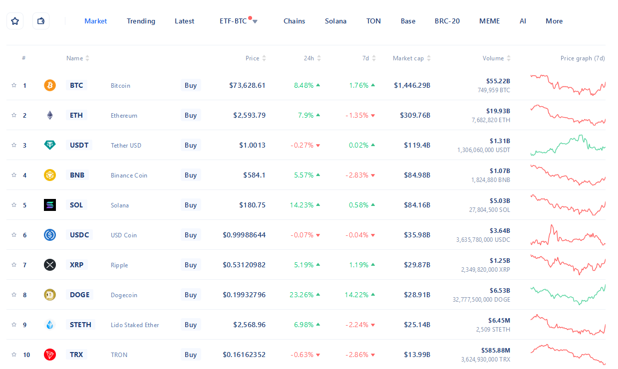Open the Lido Staked Ether link
This screenshot has width=618, height=369.
pyautogui.click(x=135, y=325)
